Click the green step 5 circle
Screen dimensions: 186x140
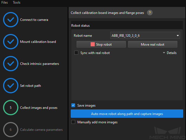click(x=11, y=108)
